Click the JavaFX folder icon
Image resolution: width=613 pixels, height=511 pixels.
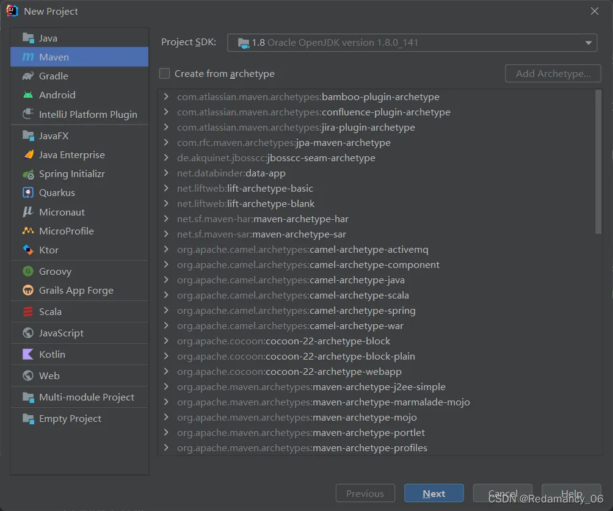click(28, 136)
